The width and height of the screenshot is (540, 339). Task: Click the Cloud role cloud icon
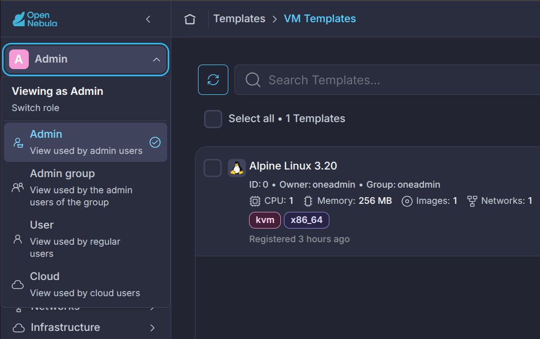18,285
